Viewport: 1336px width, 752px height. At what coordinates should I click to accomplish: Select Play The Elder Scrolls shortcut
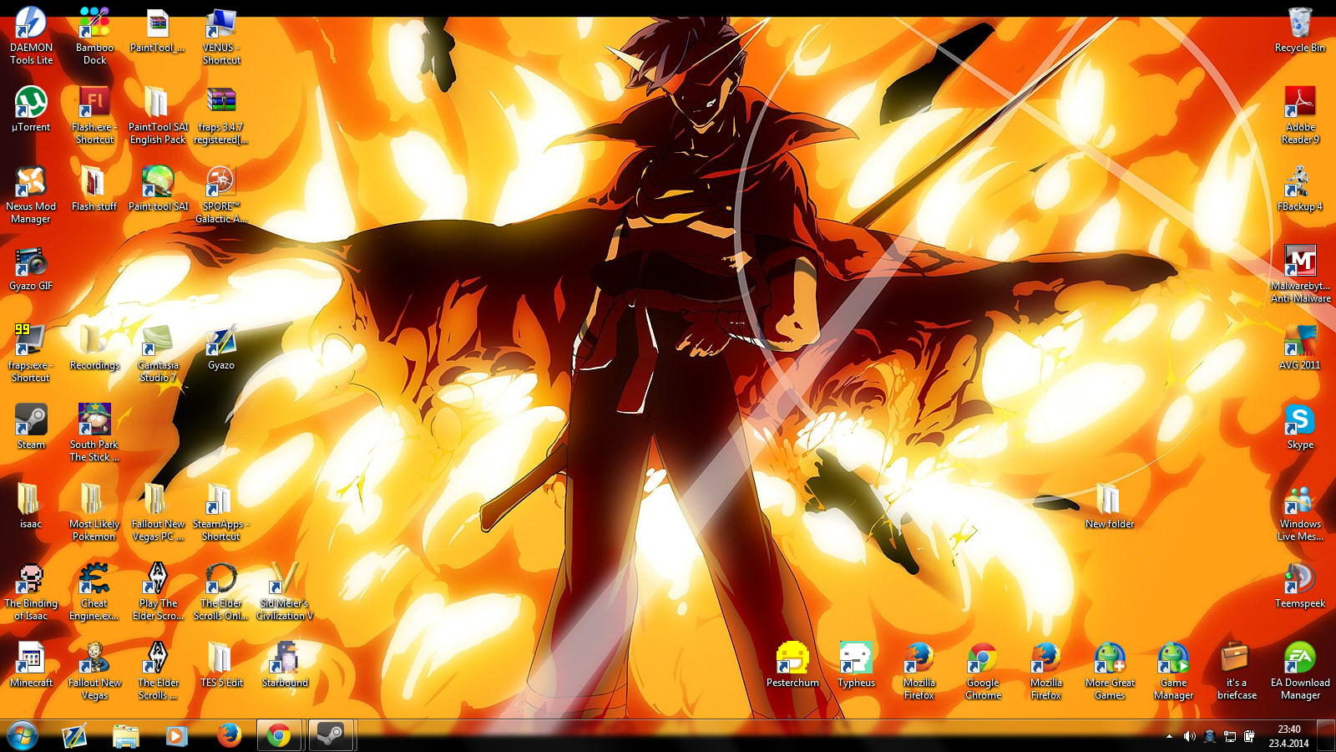(x=158, y=592)
